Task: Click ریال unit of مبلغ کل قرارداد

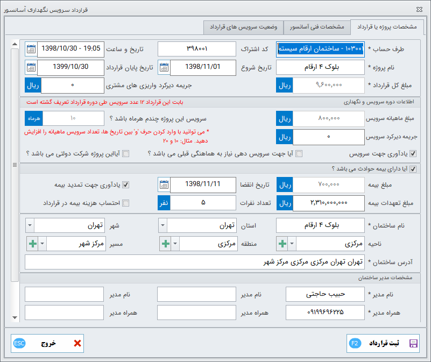Action: point(285,86)
